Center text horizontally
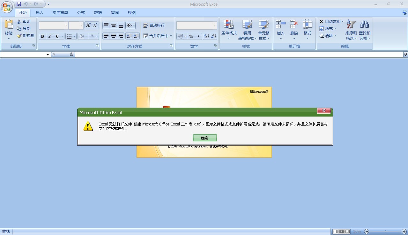 (114, 36)
